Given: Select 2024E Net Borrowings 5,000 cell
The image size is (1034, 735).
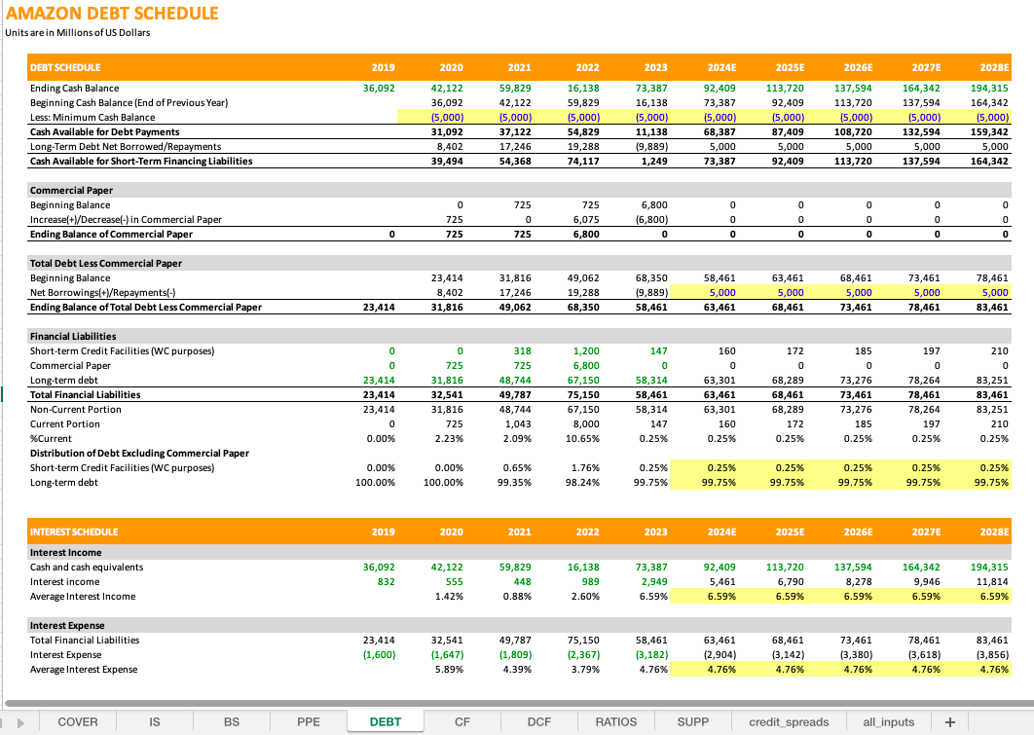Looking at the screenshot, I should coord(722,292).
